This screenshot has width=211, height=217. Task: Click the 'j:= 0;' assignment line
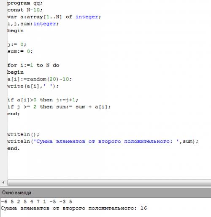coord(17,45)
